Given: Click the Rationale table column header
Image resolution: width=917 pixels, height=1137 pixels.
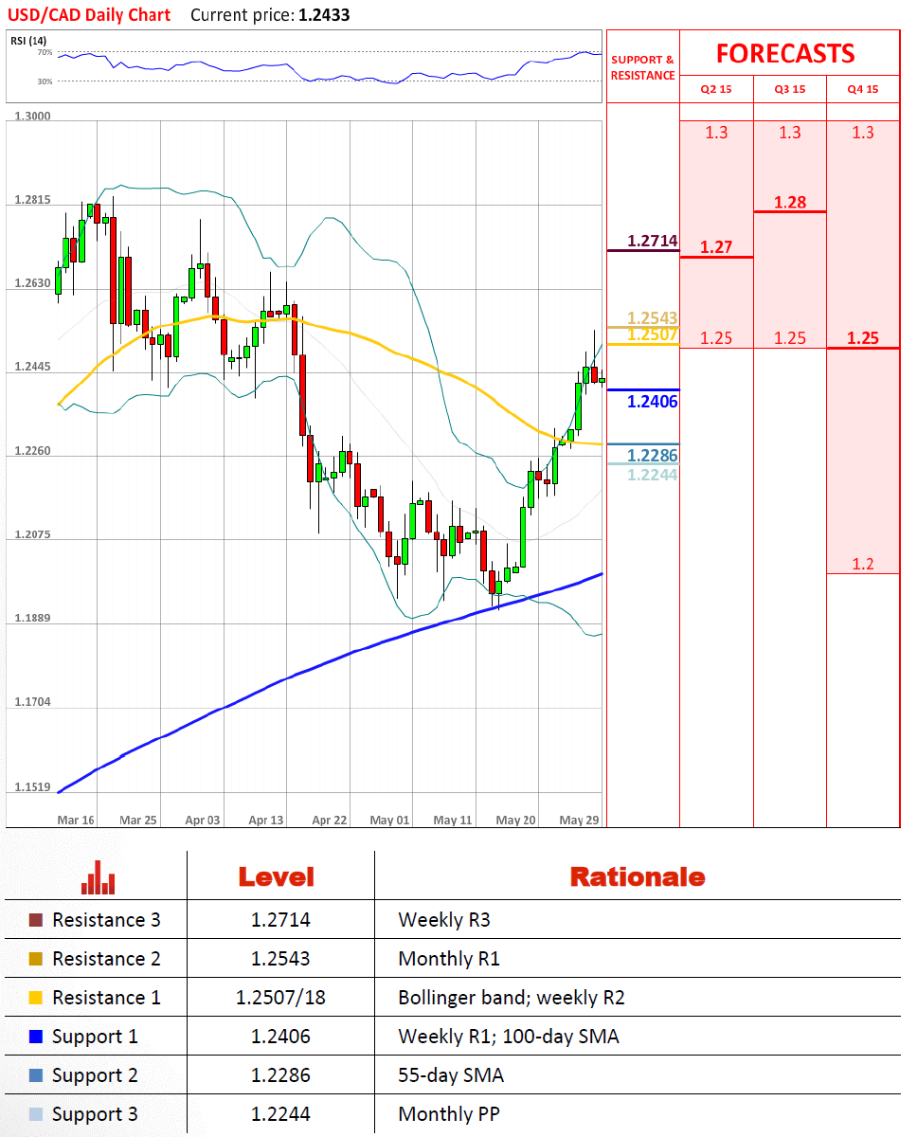Looking at the screenshot, I should pos(638,877).
